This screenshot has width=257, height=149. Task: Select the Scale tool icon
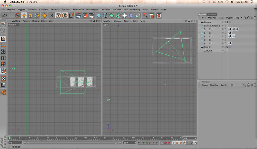click(30, 16)
